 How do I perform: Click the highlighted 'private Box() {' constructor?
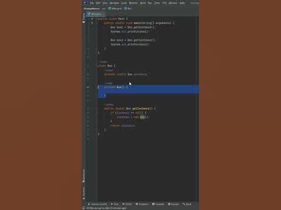coord(116,87)
